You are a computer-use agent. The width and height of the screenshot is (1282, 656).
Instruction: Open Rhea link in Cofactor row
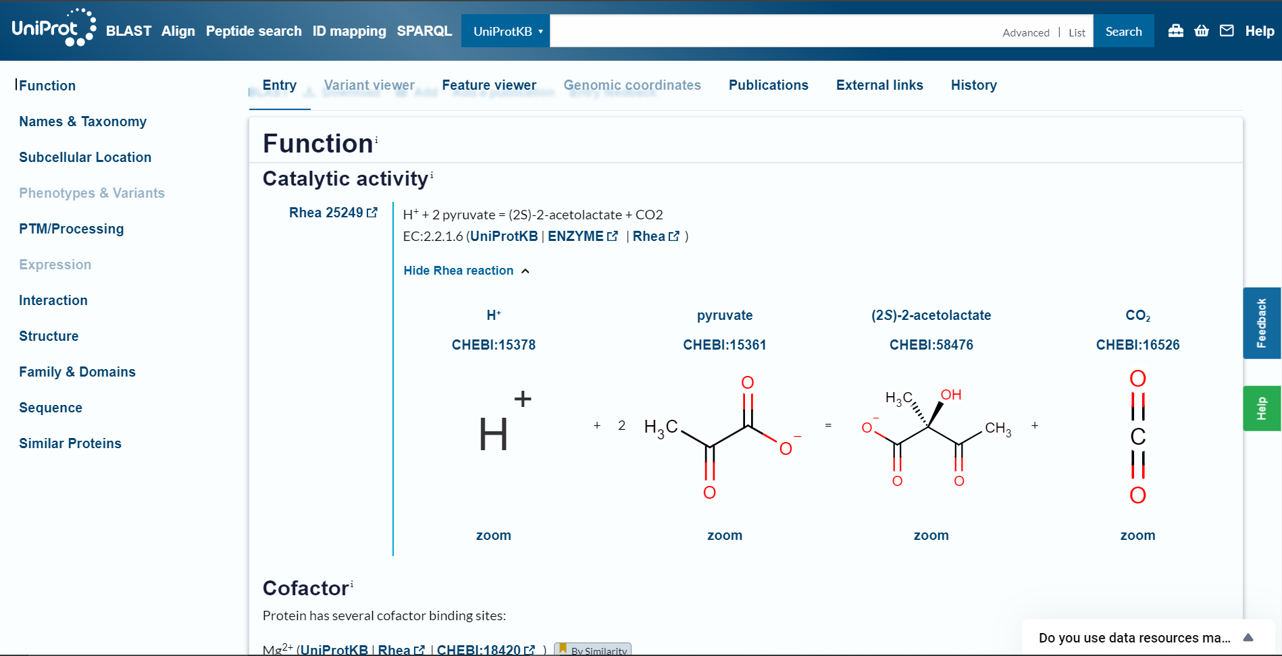click(401, 650)
